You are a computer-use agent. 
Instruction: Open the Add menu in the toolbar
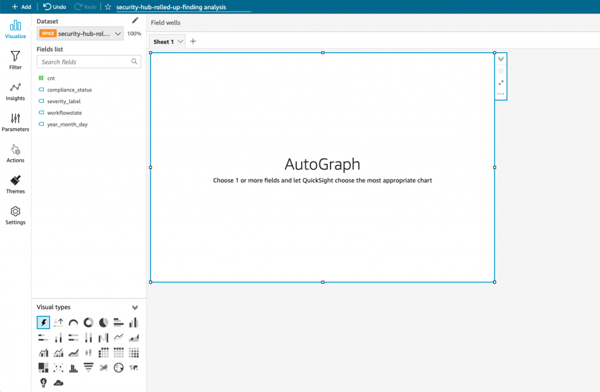[x=17, y=6]
